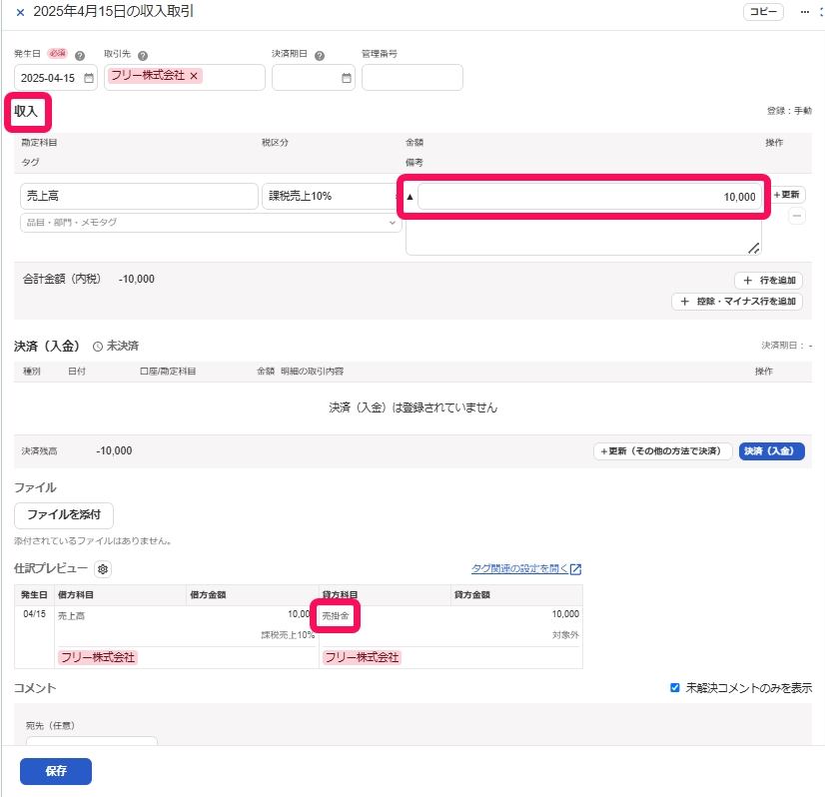Click the 売上高 account field

[139, 196]
